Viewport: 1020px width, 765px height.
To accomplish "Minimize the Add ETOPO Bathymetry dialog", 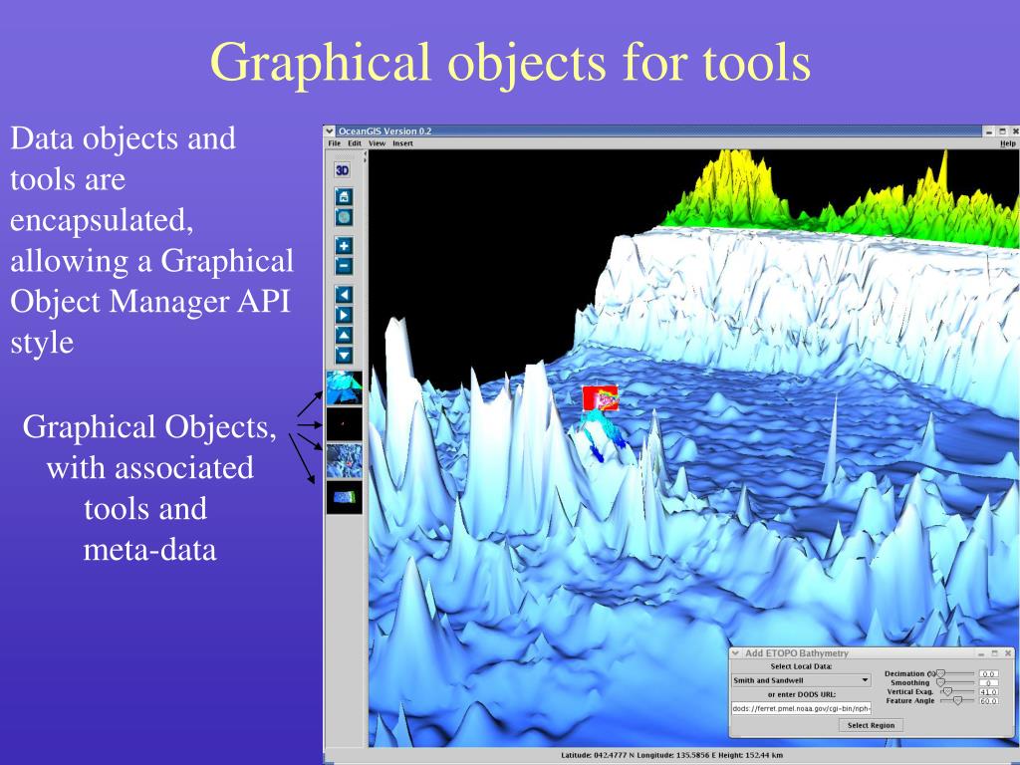I will pyautogui.click(x=981, y=653).
